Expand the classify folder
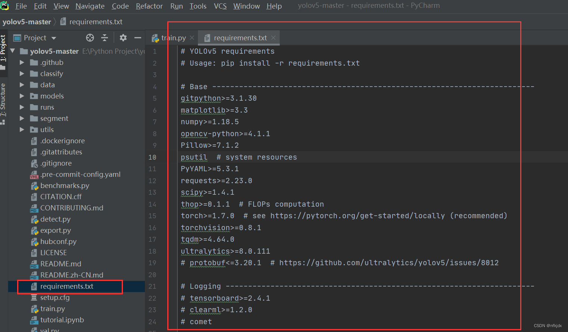Image resolution: width=568 pixels, height=332 pixels. pos(22,73)
